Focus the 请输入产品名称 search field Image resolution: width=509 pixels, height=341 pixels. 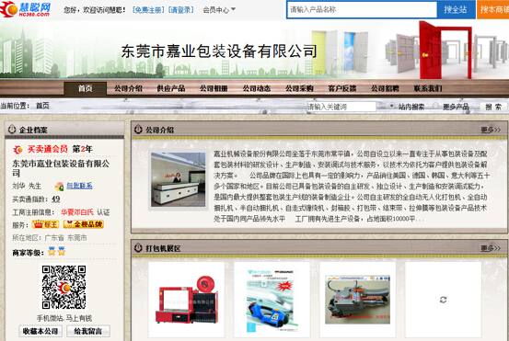pyautogui.click(x=362, y=10)
